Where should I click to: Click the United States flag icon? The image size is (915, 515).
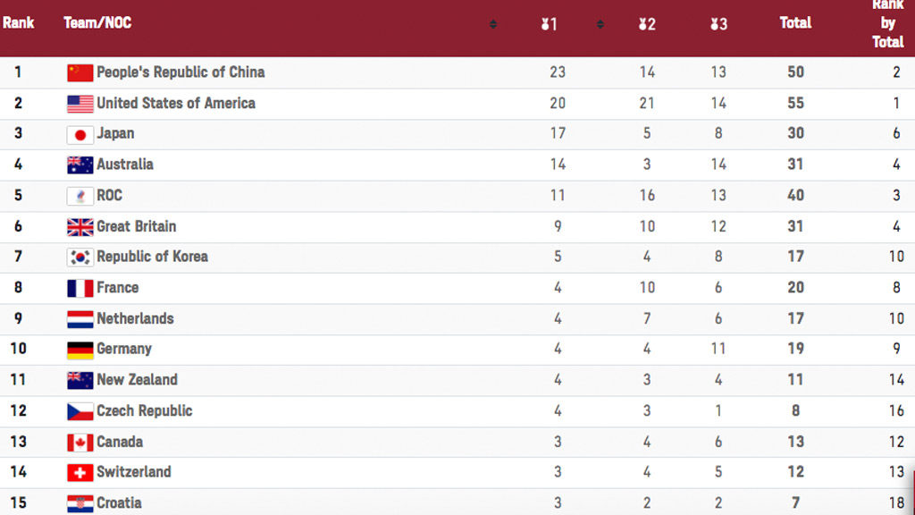point(80,104)
